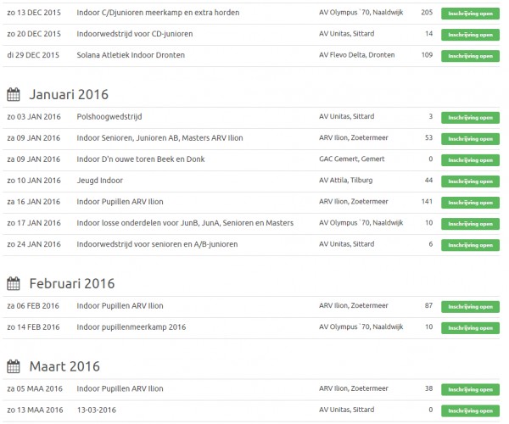This screenshot has height=424, width=509.
Task: Click the calendar icon beside Maart 2016
Action: point(13,366)
